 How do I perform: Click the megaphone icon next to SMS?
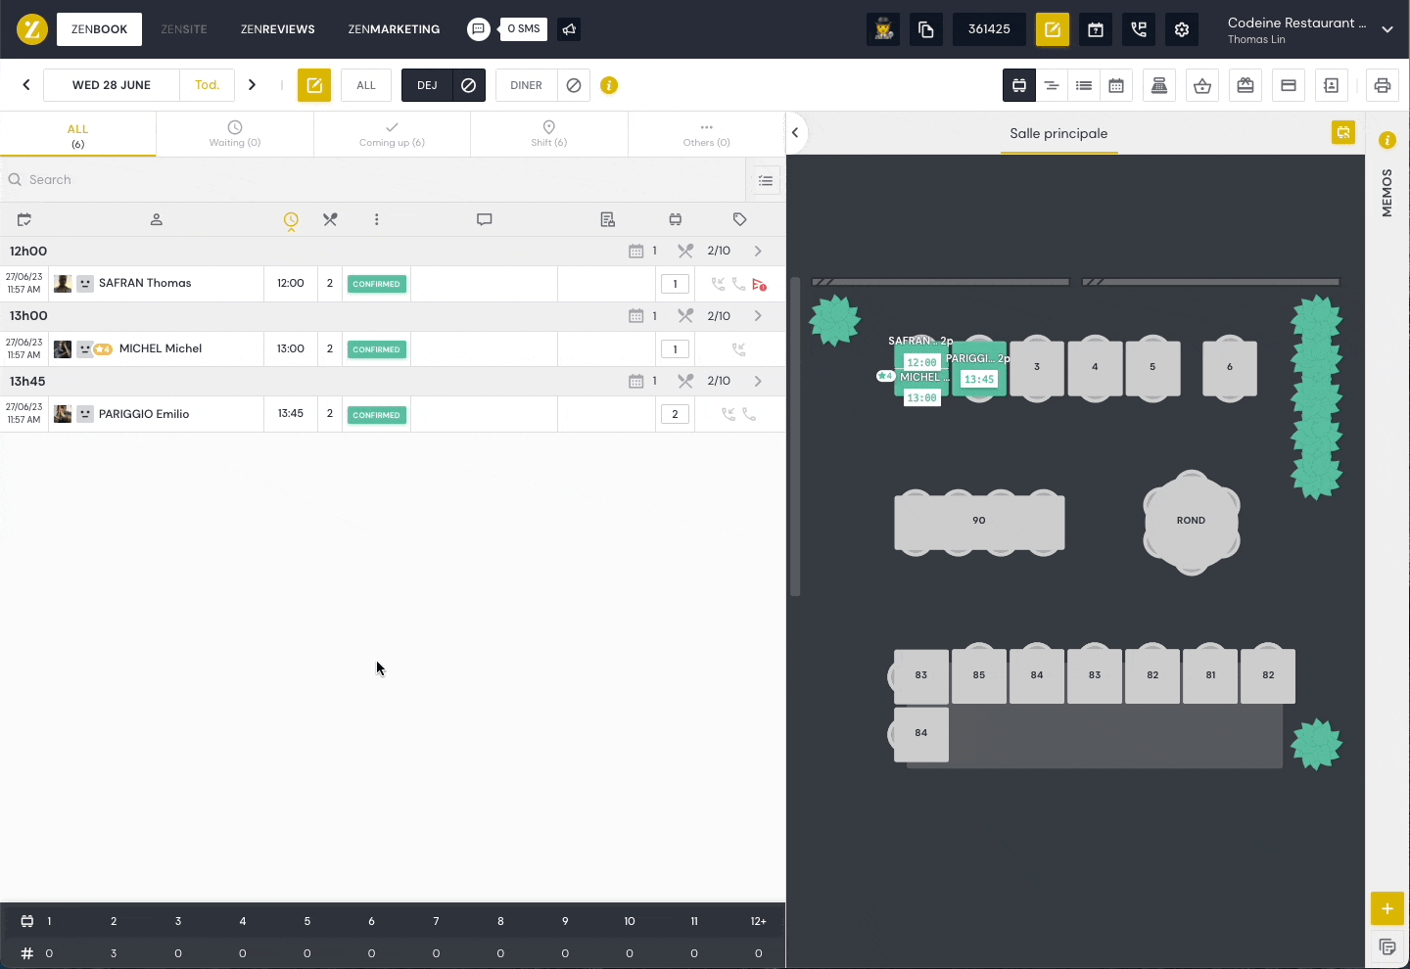coord(569,29)
